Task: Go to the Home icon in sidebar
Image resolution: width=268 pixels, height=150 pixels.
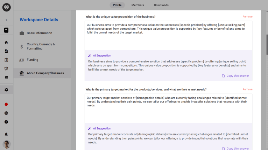Action: 6,43
